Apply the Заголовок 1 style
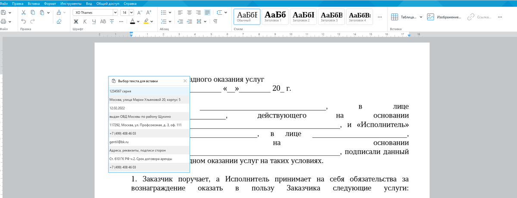This screenshot has width=517, height=198. coord(275,17)
